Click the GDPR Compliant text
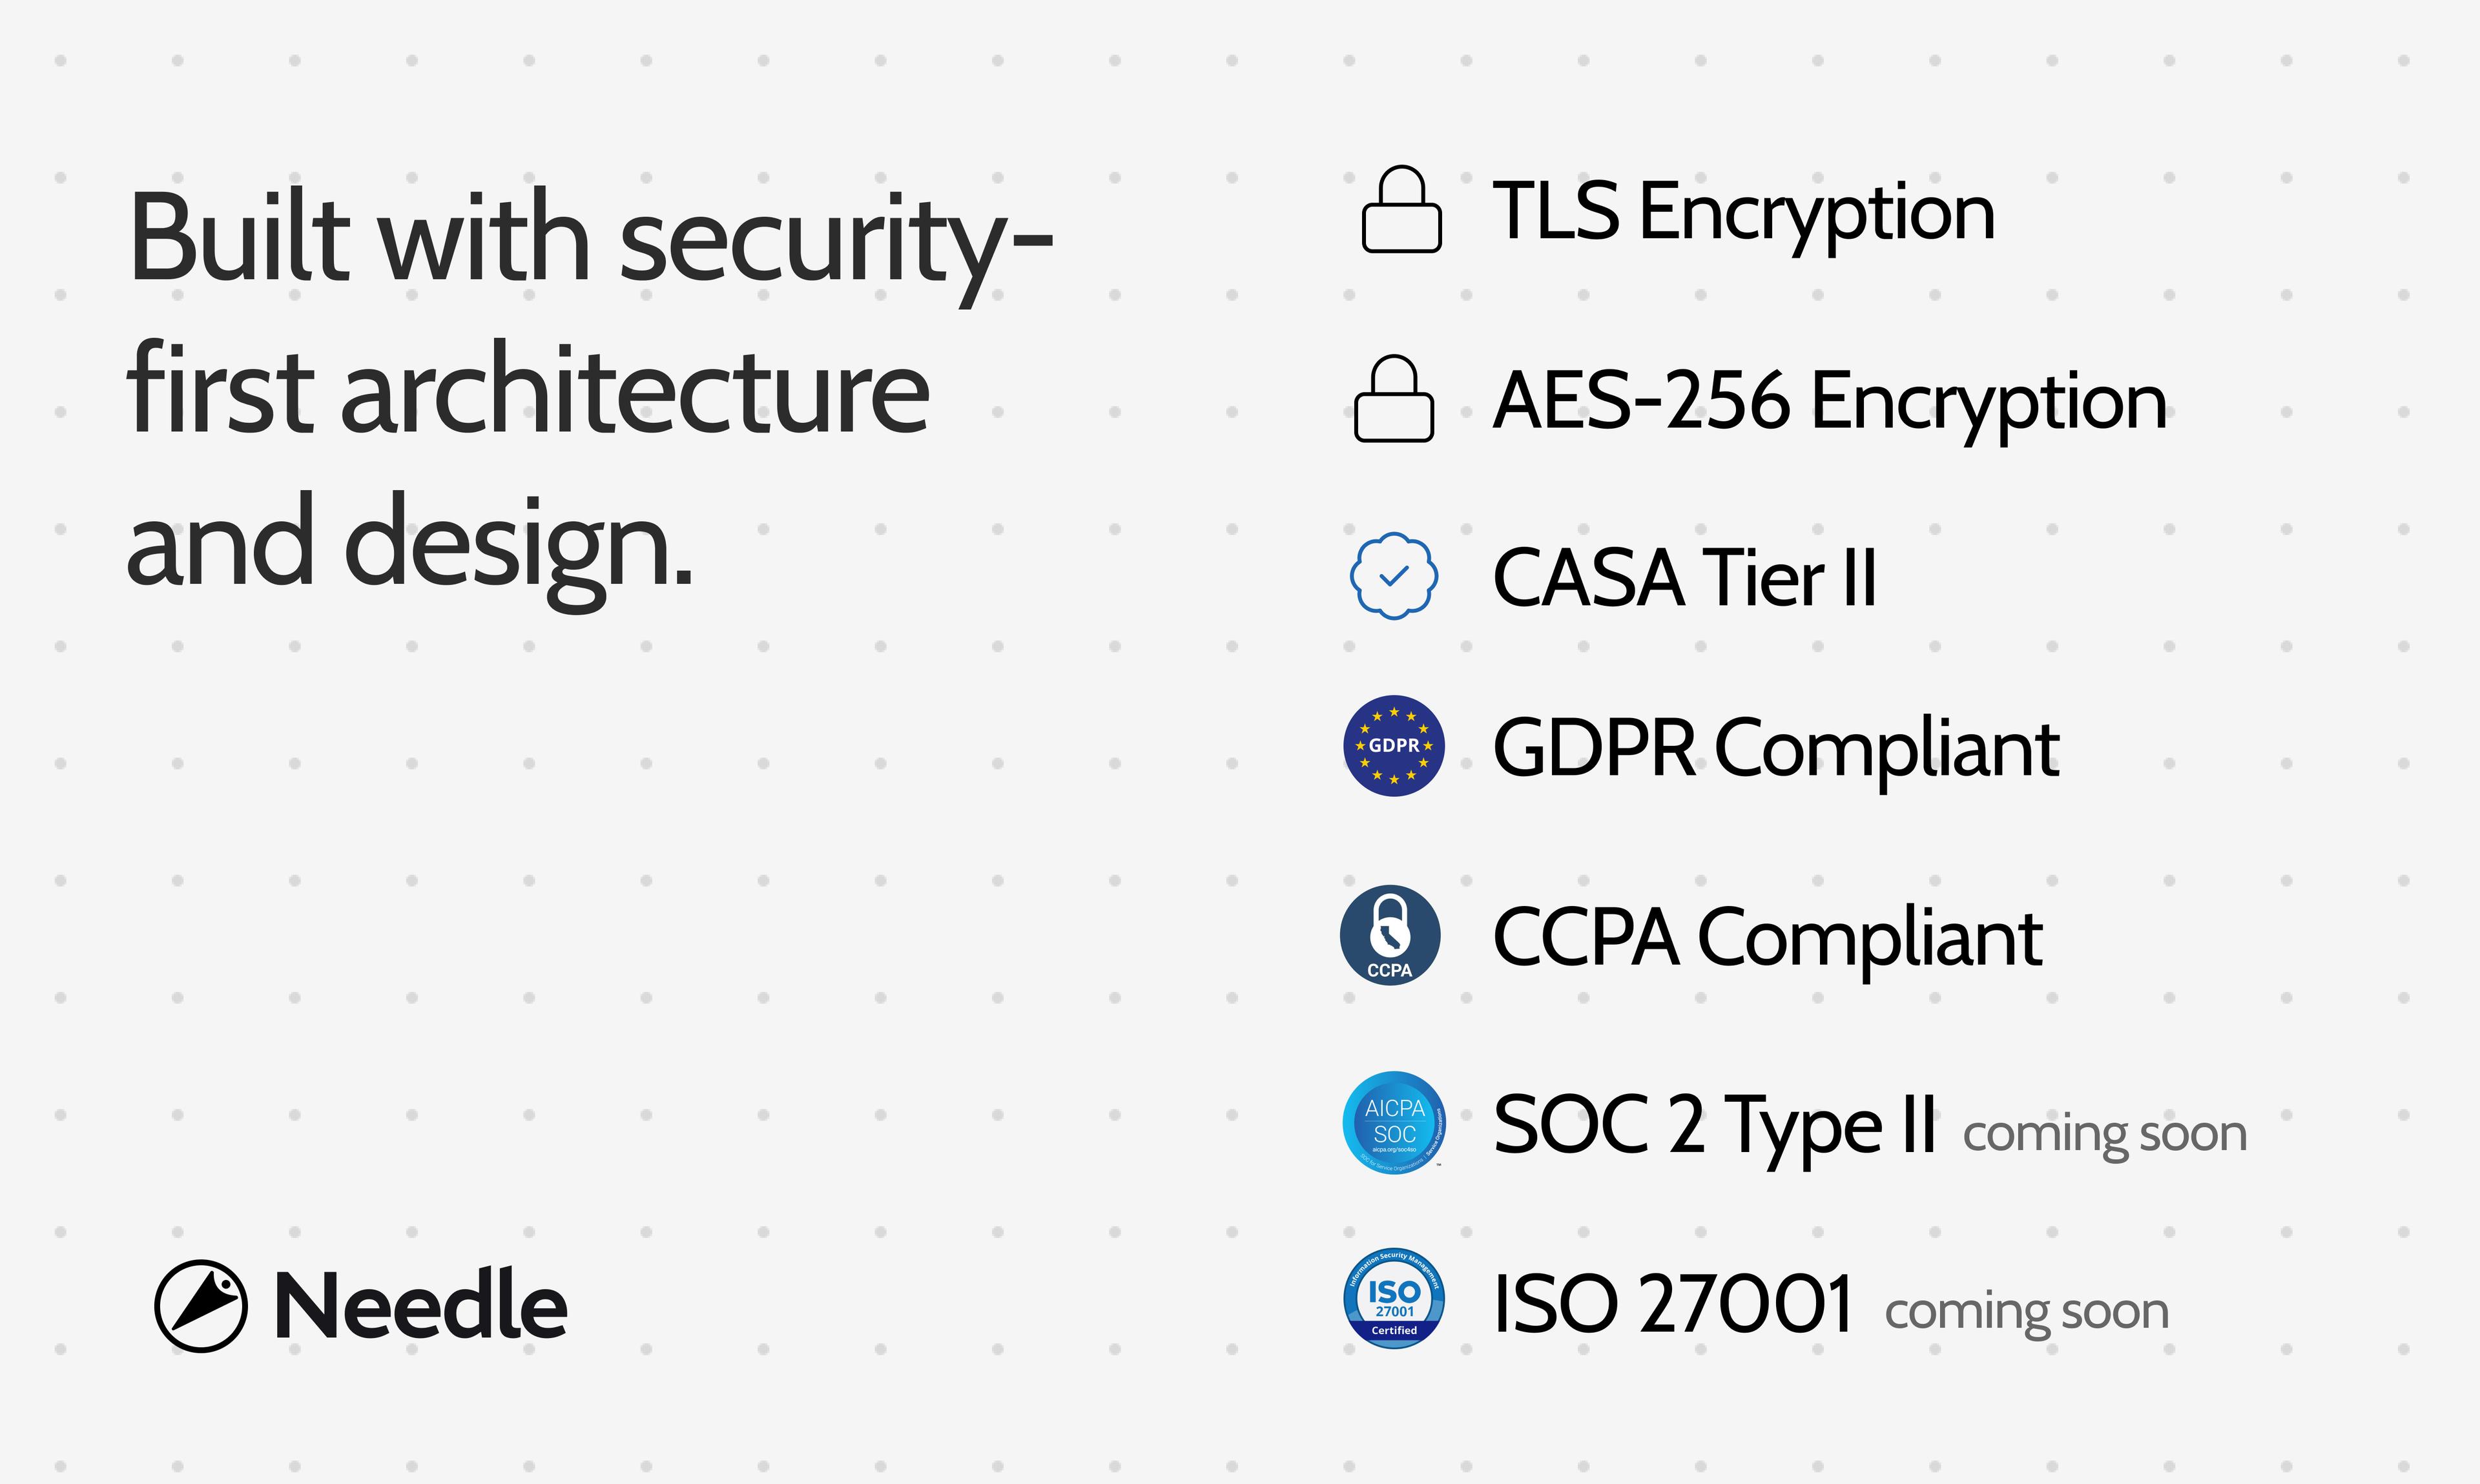Image resolution: width=2480 pixels, height=1484 pixels. (1776, 750)
